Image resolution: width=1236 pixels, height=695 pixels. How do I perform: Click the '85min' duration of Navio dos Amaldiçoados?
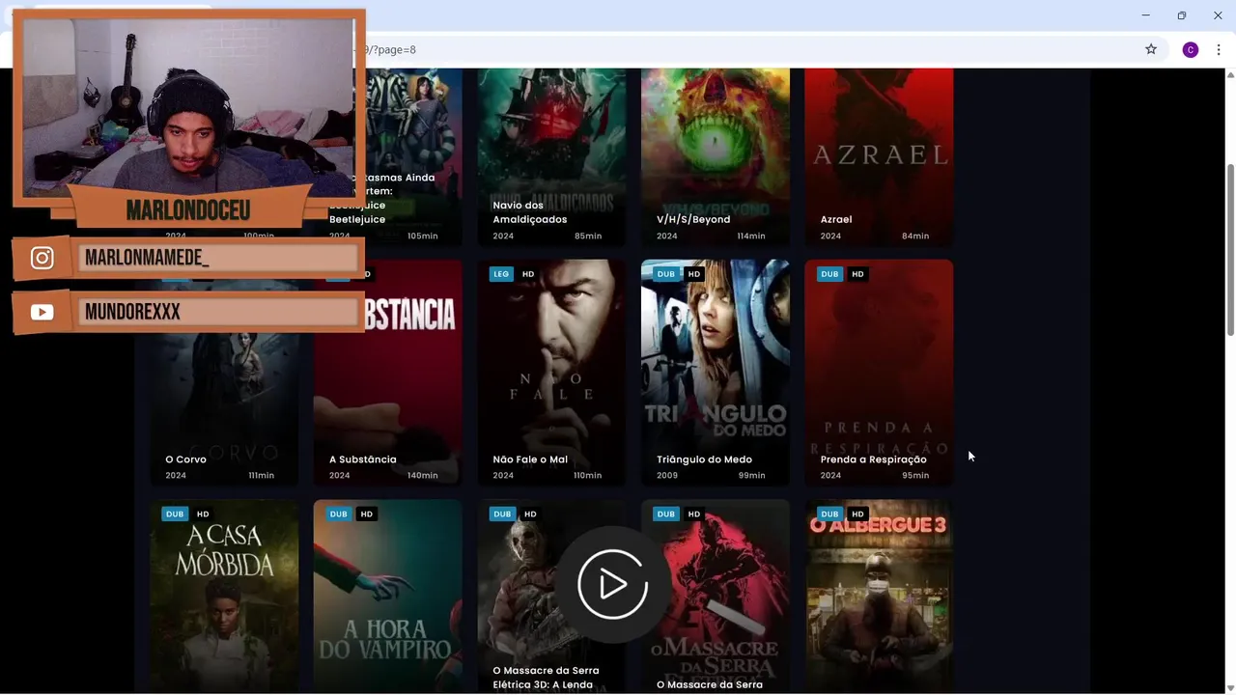click(588, 236)
